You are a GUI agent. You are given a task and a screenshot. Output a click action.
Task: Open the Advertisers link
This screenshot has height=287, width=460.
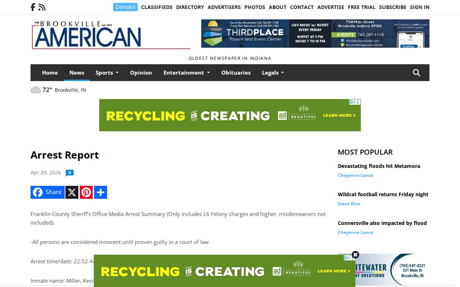[224, 7]
